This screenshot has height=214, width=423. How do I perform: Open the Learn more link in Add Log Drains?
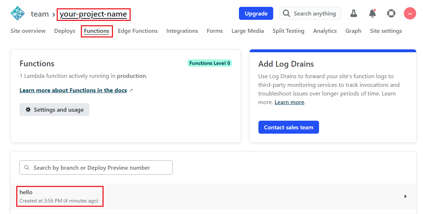(x=289, y=102)
